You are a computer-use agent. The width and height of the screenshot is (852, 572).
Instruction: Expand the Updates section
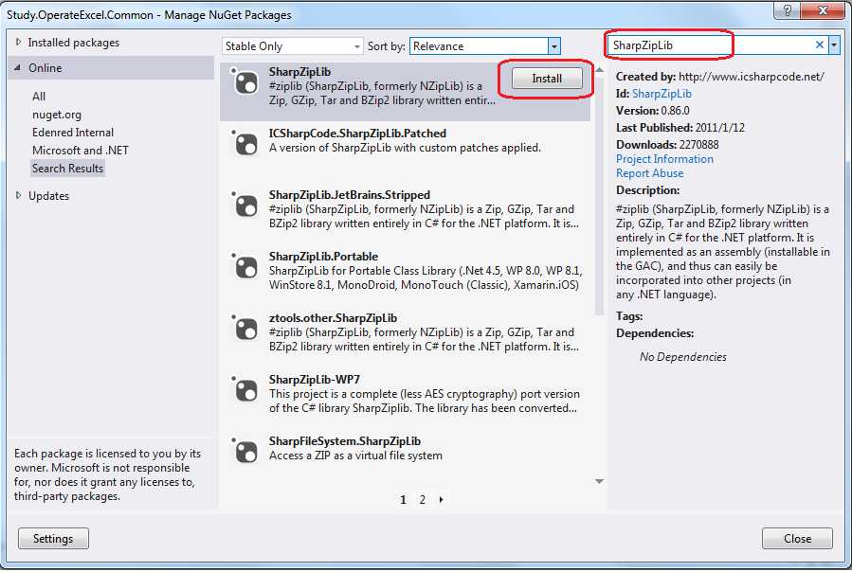point(18,195)
